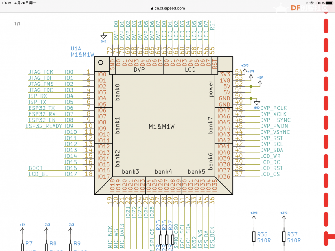
Task: Select the DVP_PWDN net label
Action: click(x=274, y=126)
